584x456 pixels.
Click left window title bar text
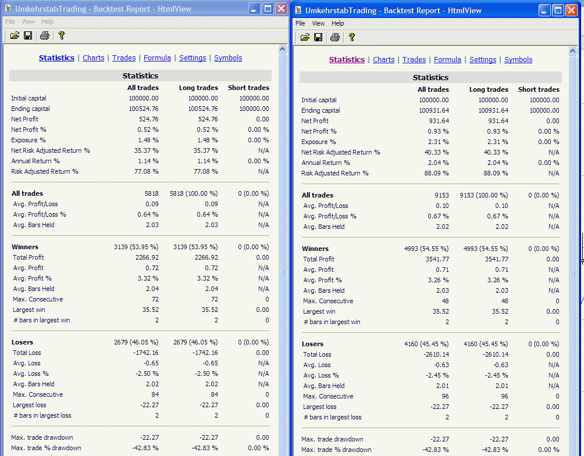pos(103,9)
